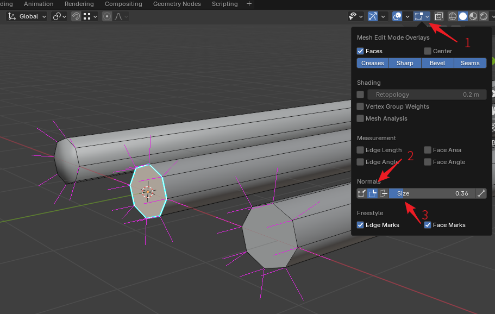Enable the Retopology shading checkbox

[x=360, y=95]
